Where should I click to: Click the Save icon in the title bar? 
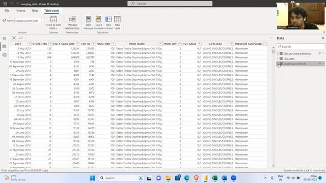5,4
